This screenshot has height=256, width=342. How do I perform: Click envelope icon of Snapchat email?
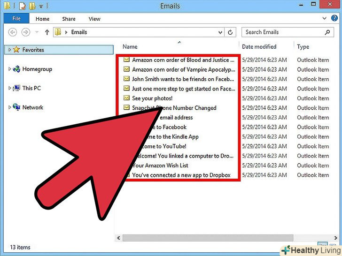pos(126,107)
